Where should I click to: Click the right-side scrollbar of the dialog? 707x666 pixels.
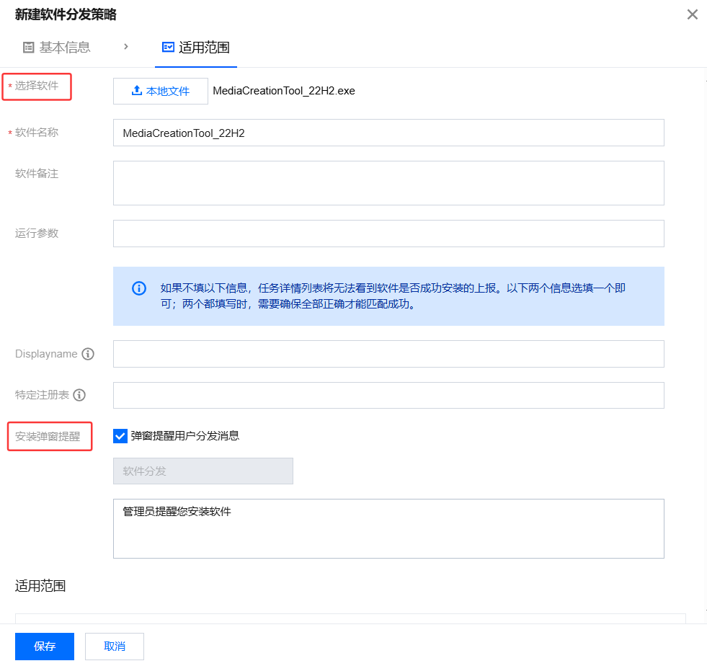pos(702,324)
